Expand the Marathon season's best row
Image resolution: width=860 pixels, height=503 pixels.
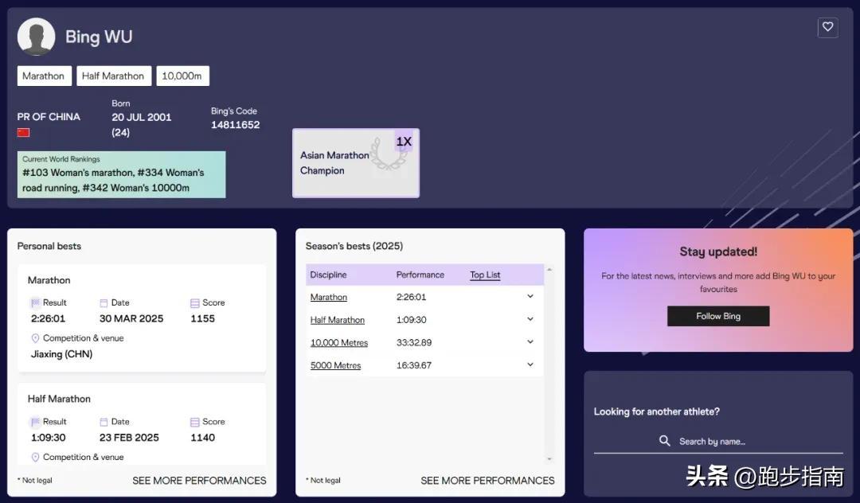coord(530,297)
